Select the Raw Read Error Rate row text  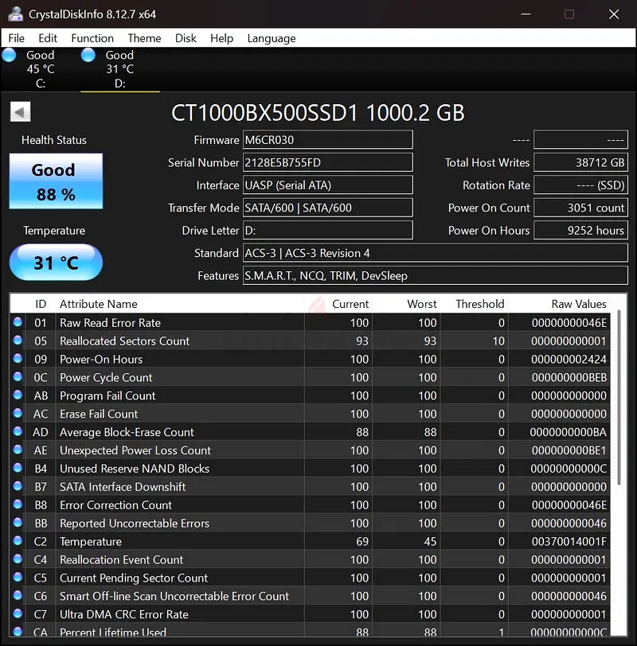click(x=110, y=322)
